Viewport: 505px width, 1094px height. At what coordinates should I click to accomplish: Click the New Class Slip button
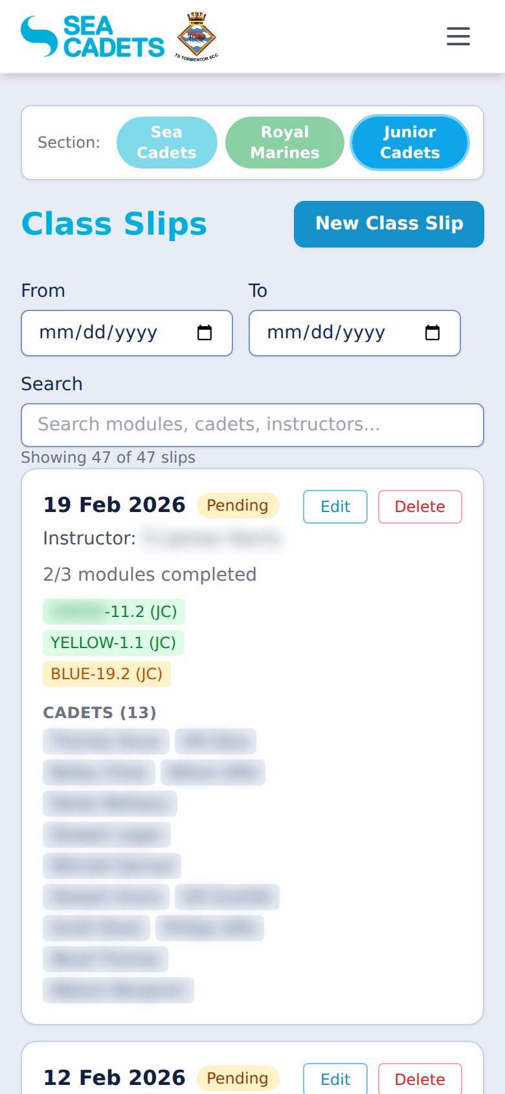pos(388,224)
